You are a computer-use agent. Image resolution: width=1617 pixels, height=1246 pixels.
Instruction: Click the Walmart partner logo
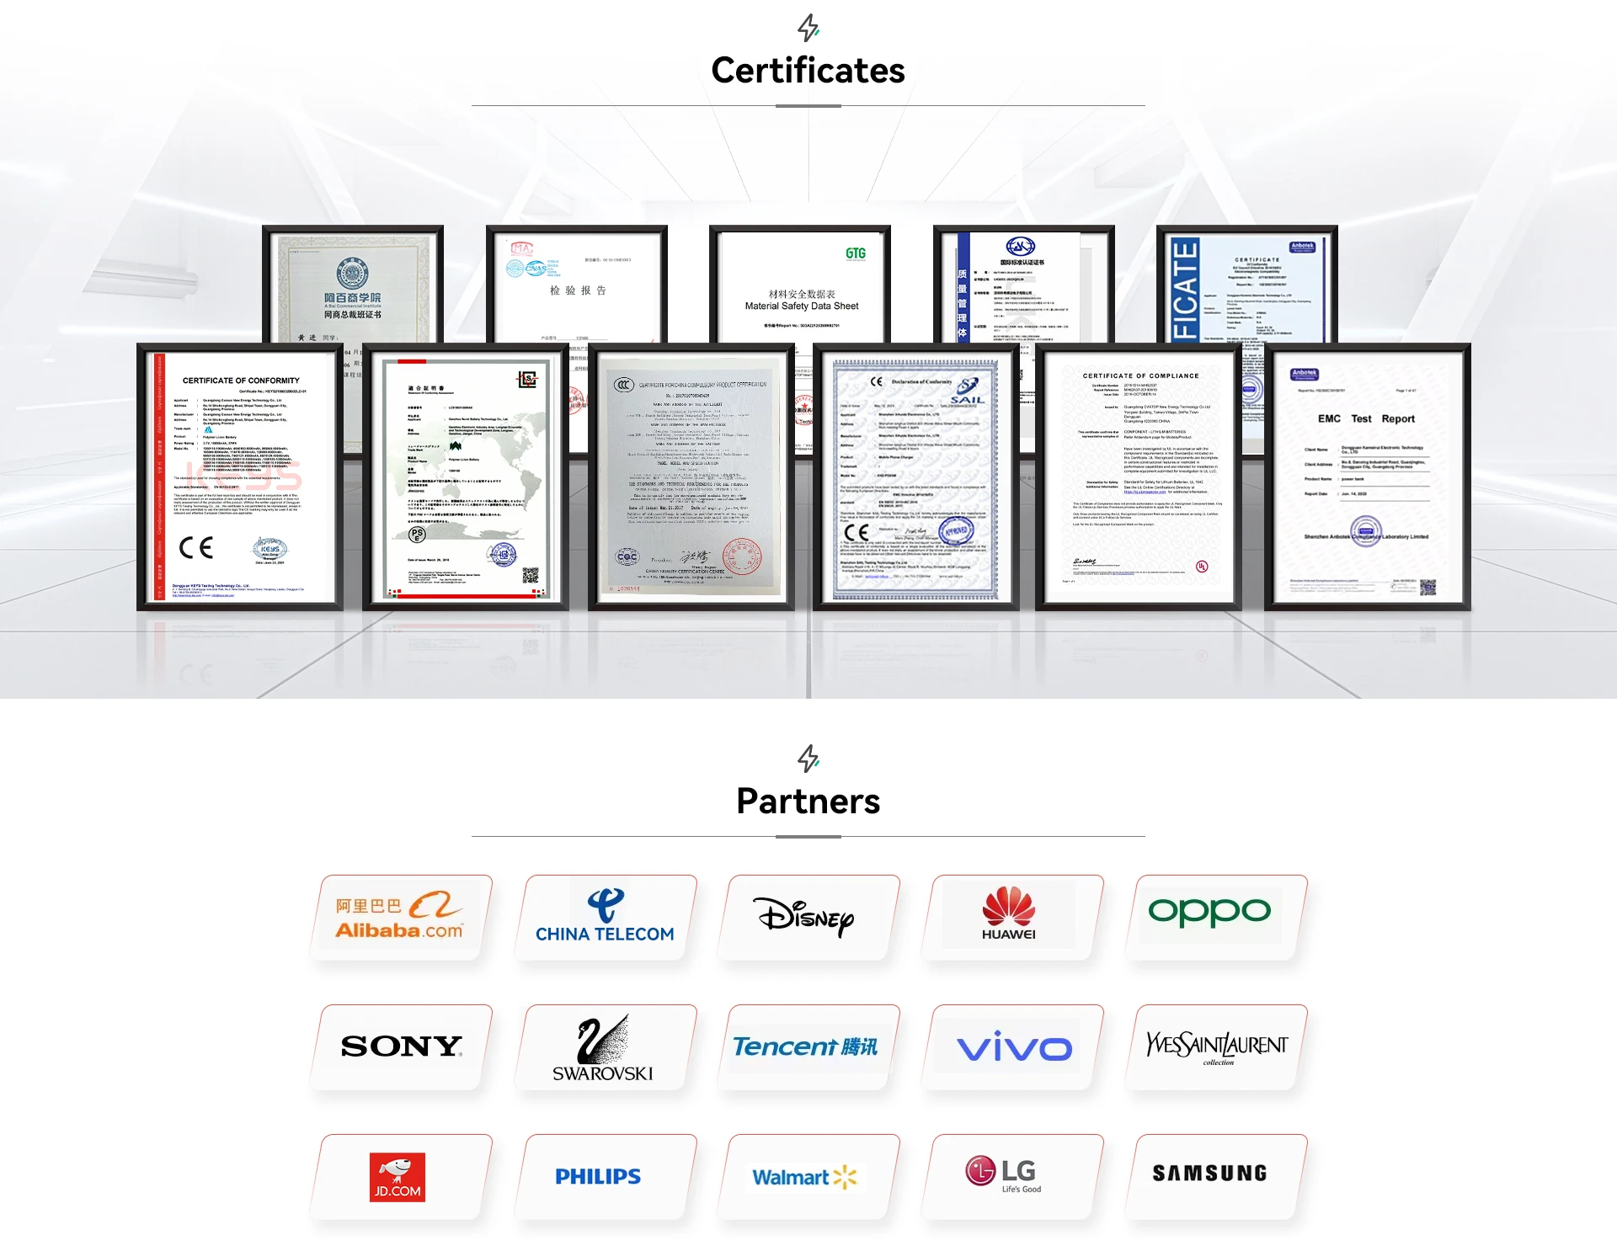click(x=804, y=1177)
